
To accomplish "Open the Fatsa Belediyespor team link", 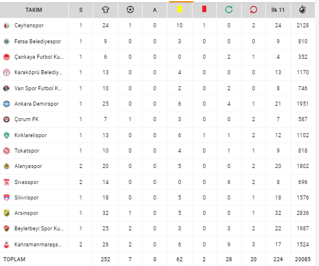I will click(x=37, y=42).
